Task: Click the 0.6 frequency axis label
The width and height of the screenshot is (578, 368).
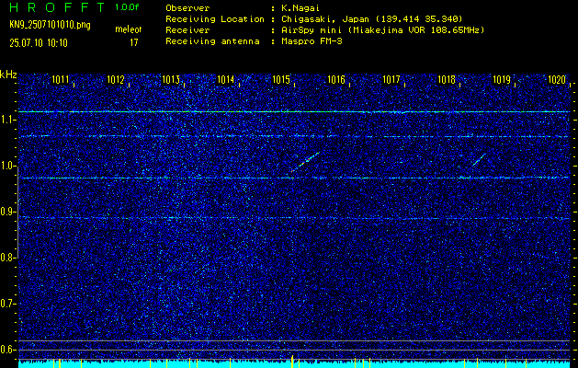Action: coord(6,350)
